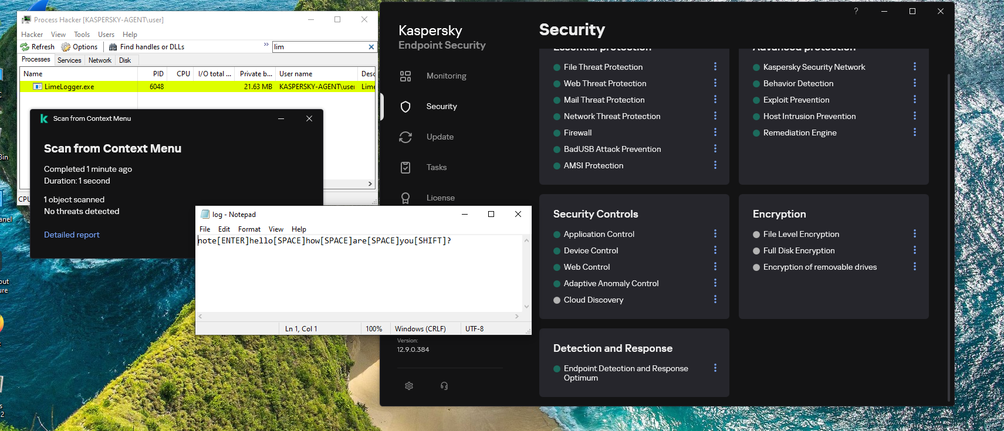The width and height of the screenshot is (1004, 431).
Task: Open options menu for AMSI Protection
Action: point(715,165)
